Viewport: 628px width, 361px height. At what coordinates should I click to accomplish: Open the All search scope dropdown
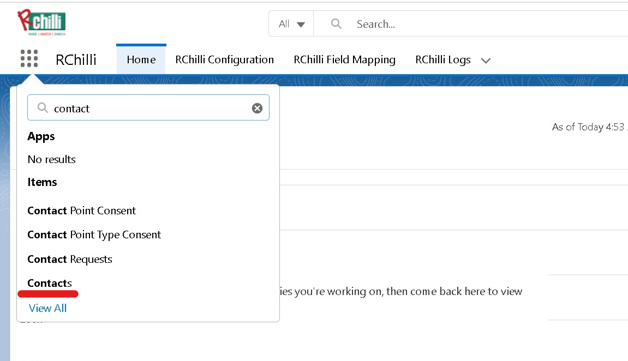(x=291, y=24)
